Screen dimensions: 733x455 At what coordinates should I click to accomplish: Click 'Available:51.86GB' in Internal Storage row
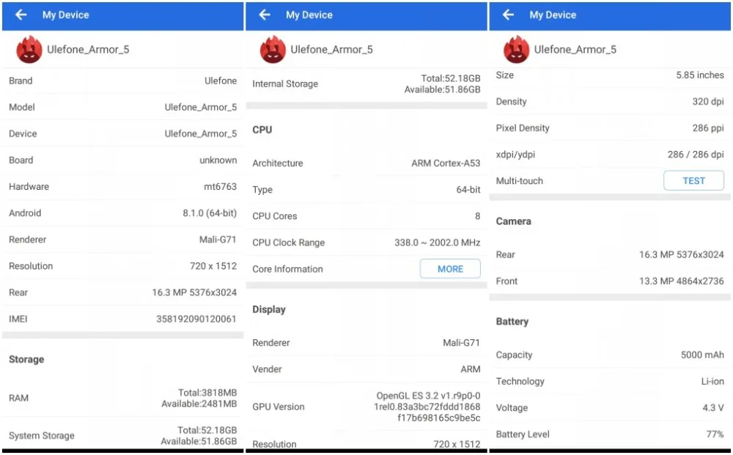(x=442, y=89)
